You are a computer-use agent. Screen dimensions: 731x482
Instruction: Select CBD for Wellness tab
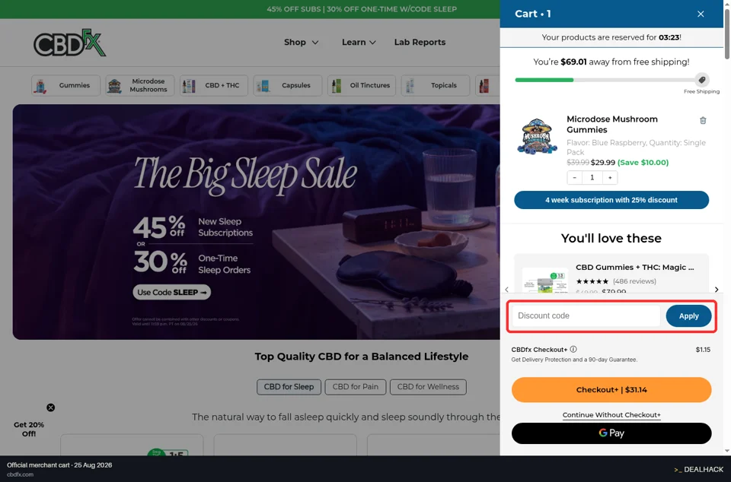click(x=428, y=387)
